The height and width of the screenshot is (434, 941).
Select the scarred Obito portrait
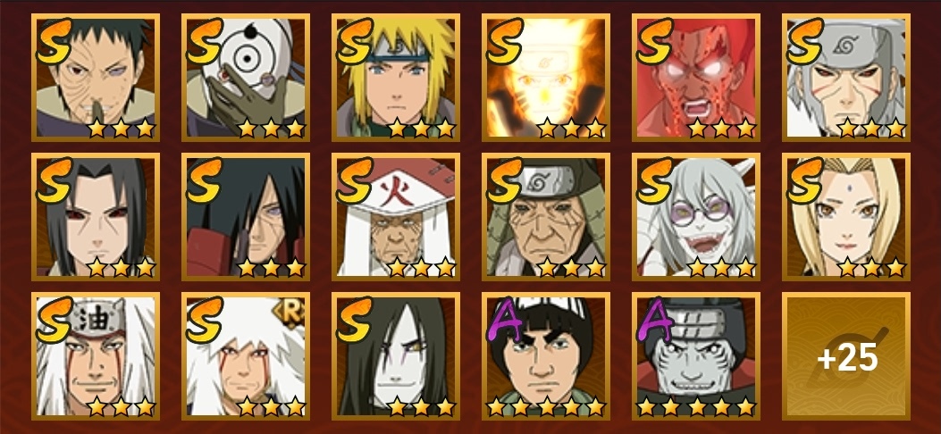[x=96, y=78]
